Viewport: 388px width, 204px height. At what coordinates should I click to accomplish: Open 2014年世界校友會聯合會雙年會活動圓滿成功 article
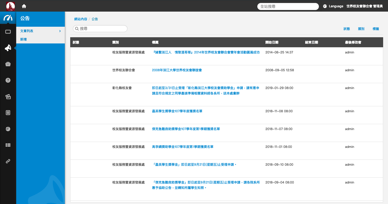tap(206, 52)
